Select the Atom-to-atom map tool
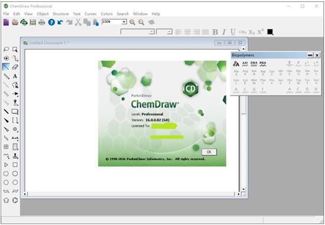 point(15,138)
